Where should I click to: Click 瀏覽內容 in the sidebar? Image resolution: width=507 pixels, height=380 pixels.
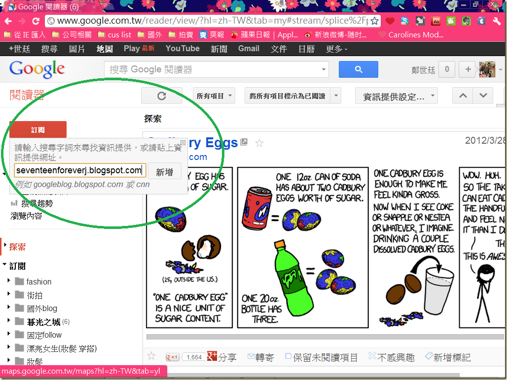[x=26, y=216]
